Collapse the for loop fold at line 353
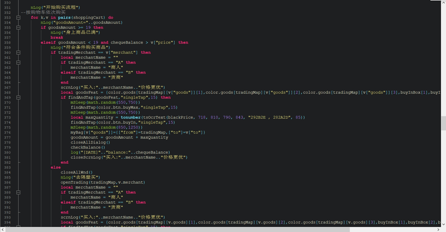Viewport: 446px width, 232px height. [x=18, y=17]
